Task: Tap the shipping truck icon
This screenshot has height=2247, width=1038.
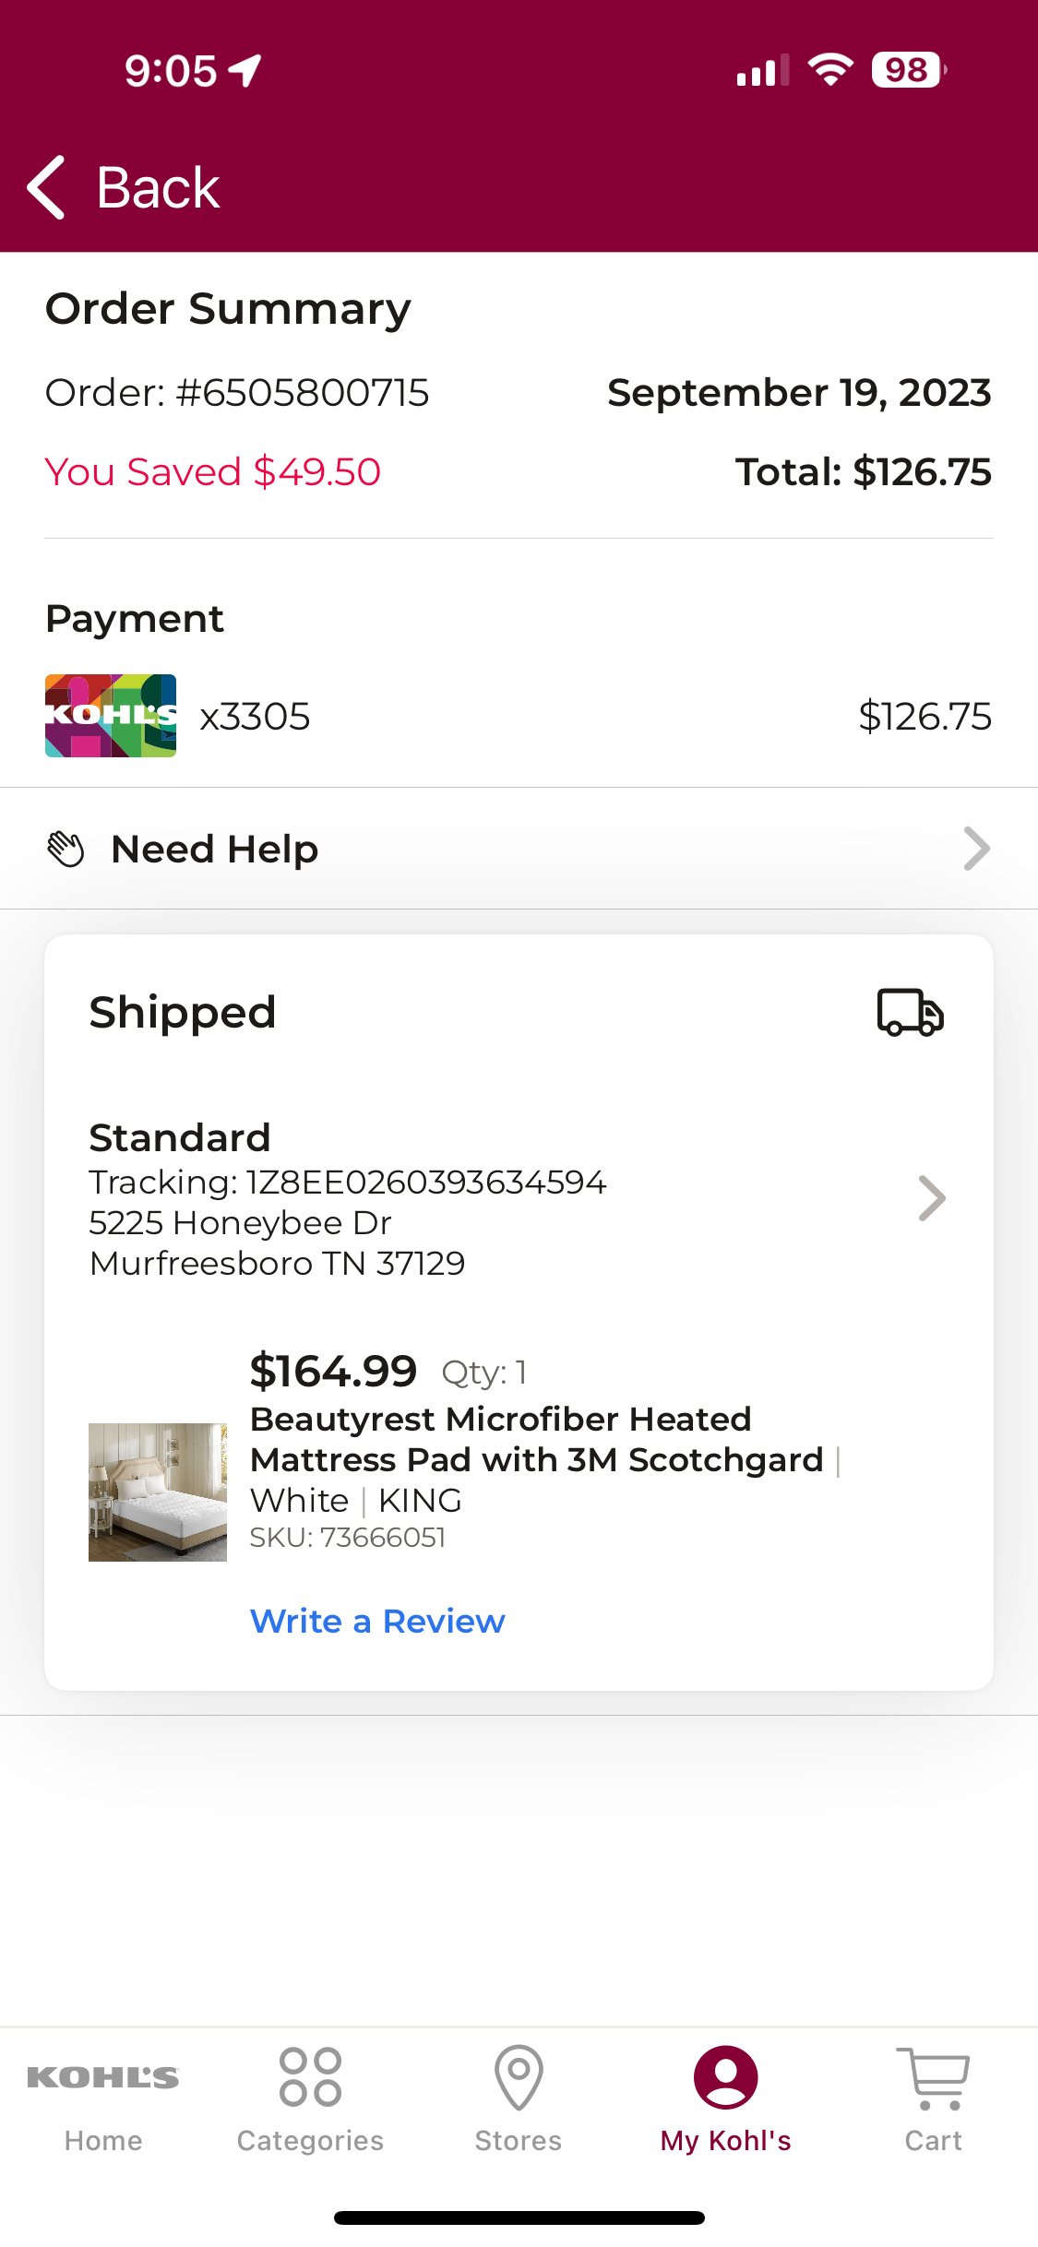Action: [910, 1012]
